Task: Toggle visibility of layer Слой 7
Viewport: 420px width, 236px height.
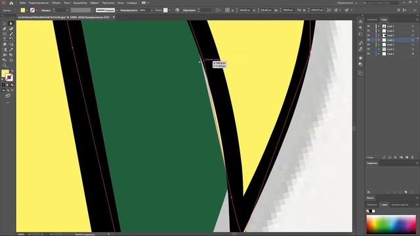Action: [x=369, y=26]
